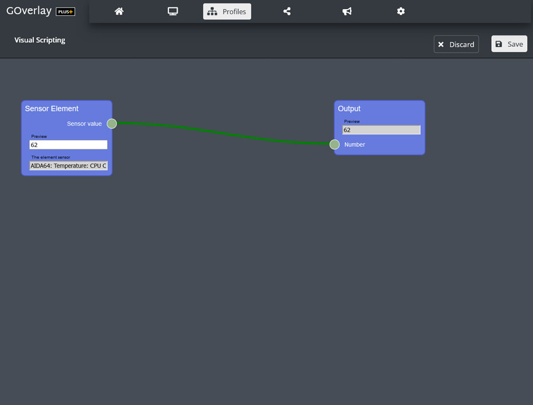Click the GOverlay logo text
The image size is (533, 405).
(29, 11)
